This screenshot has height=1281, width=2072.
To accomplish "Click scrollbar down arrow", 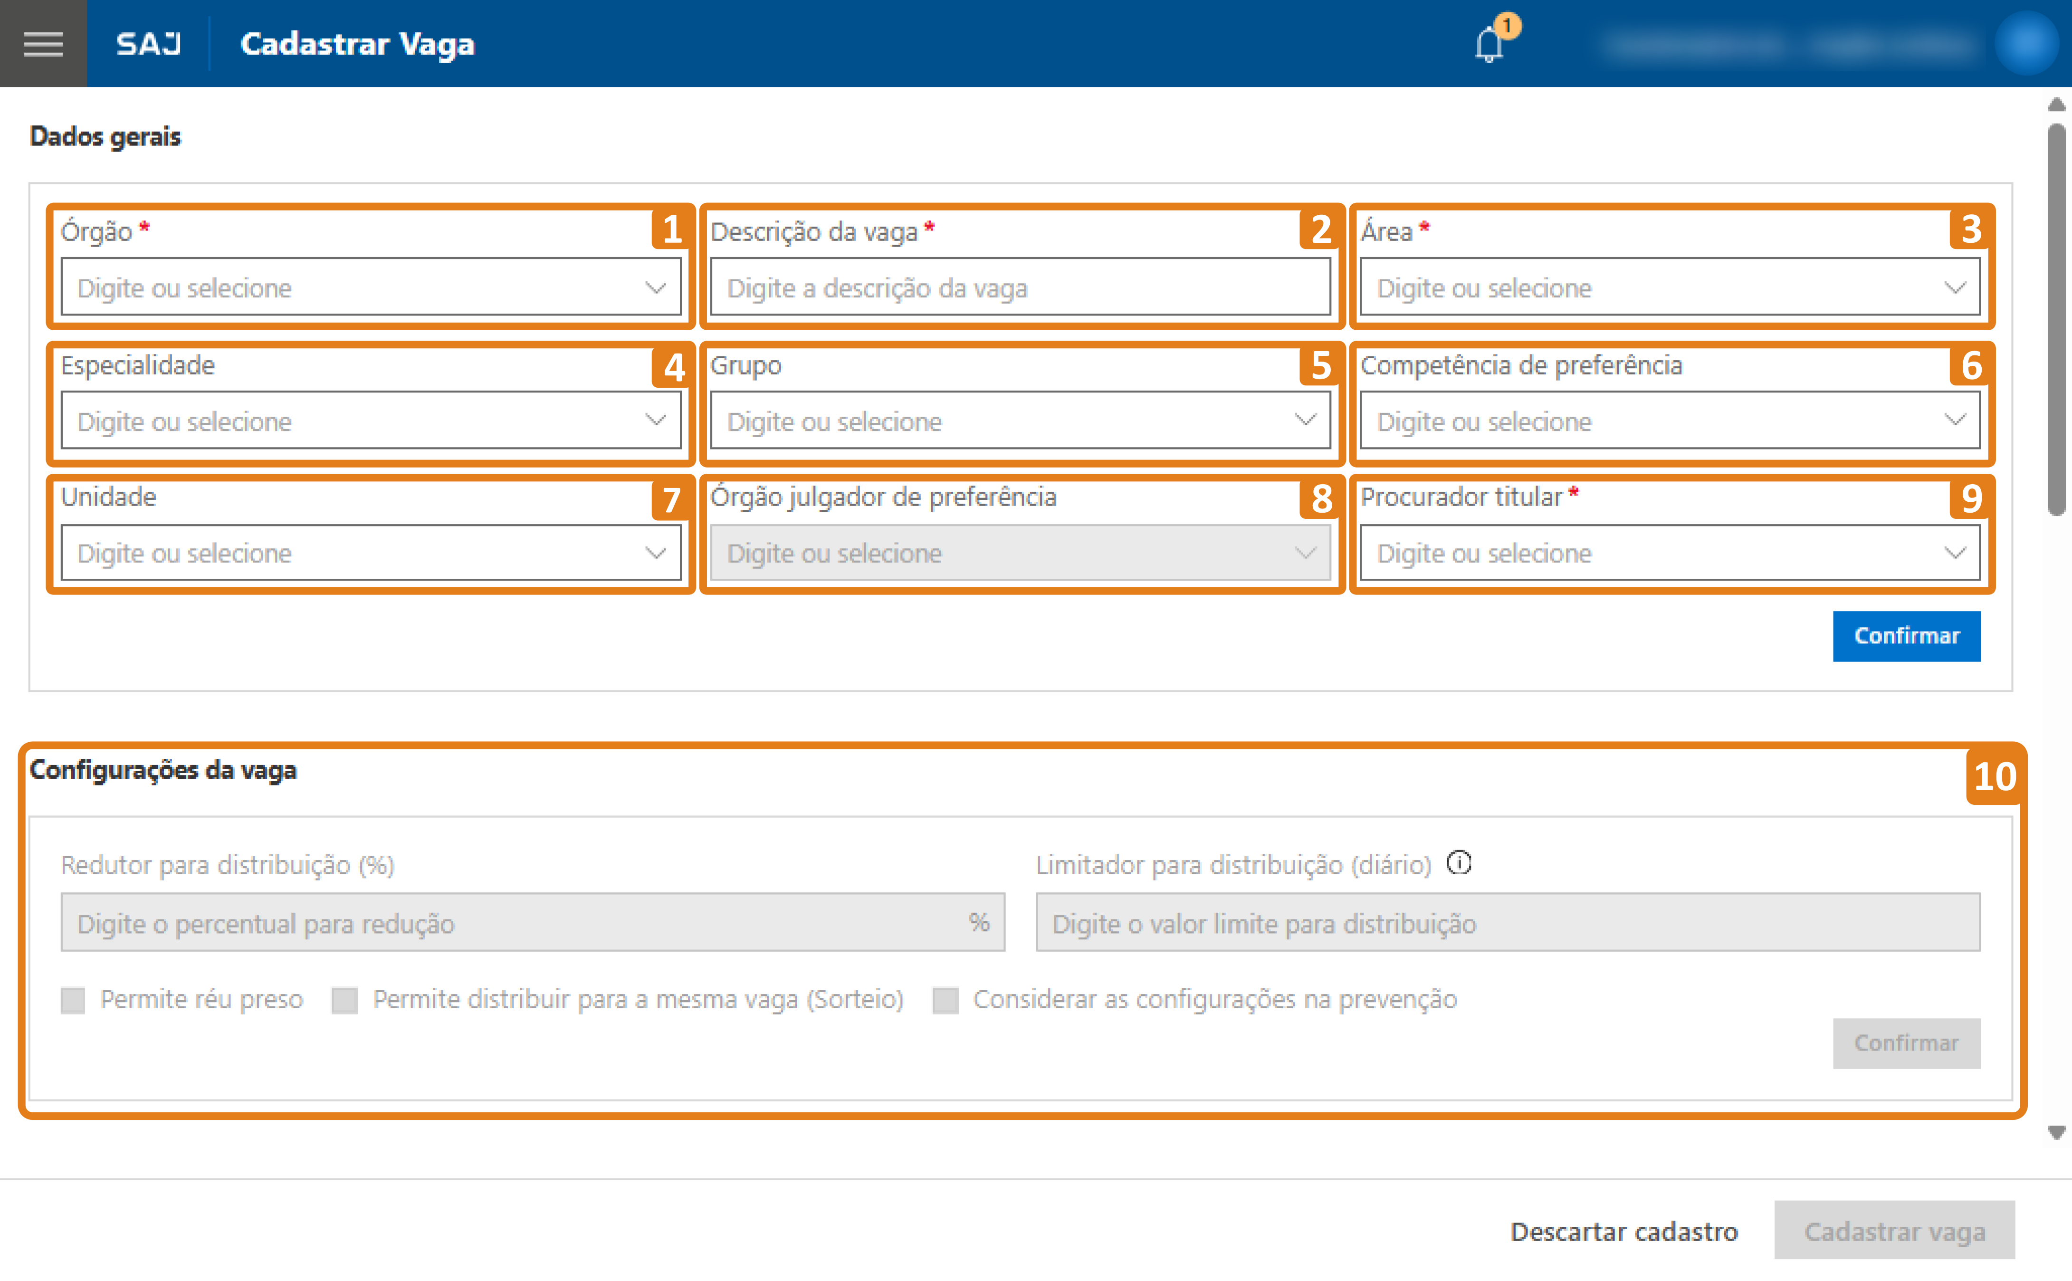I will (2056, 1133).
